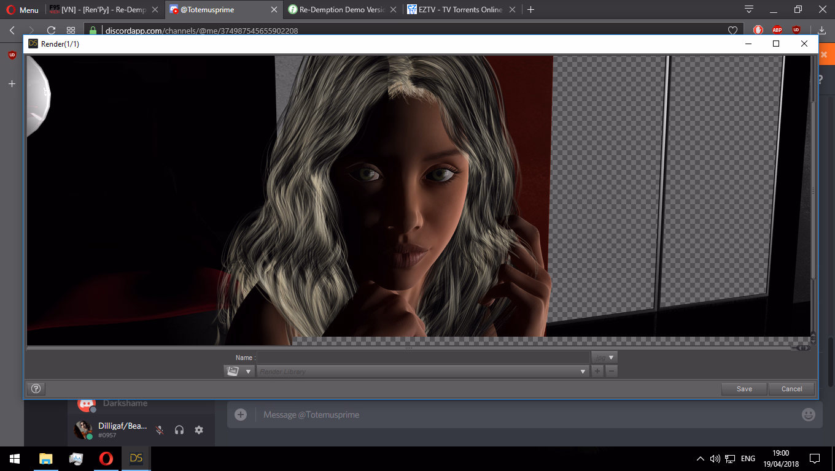Attach a file with the plus button

(x=241, y=415)
